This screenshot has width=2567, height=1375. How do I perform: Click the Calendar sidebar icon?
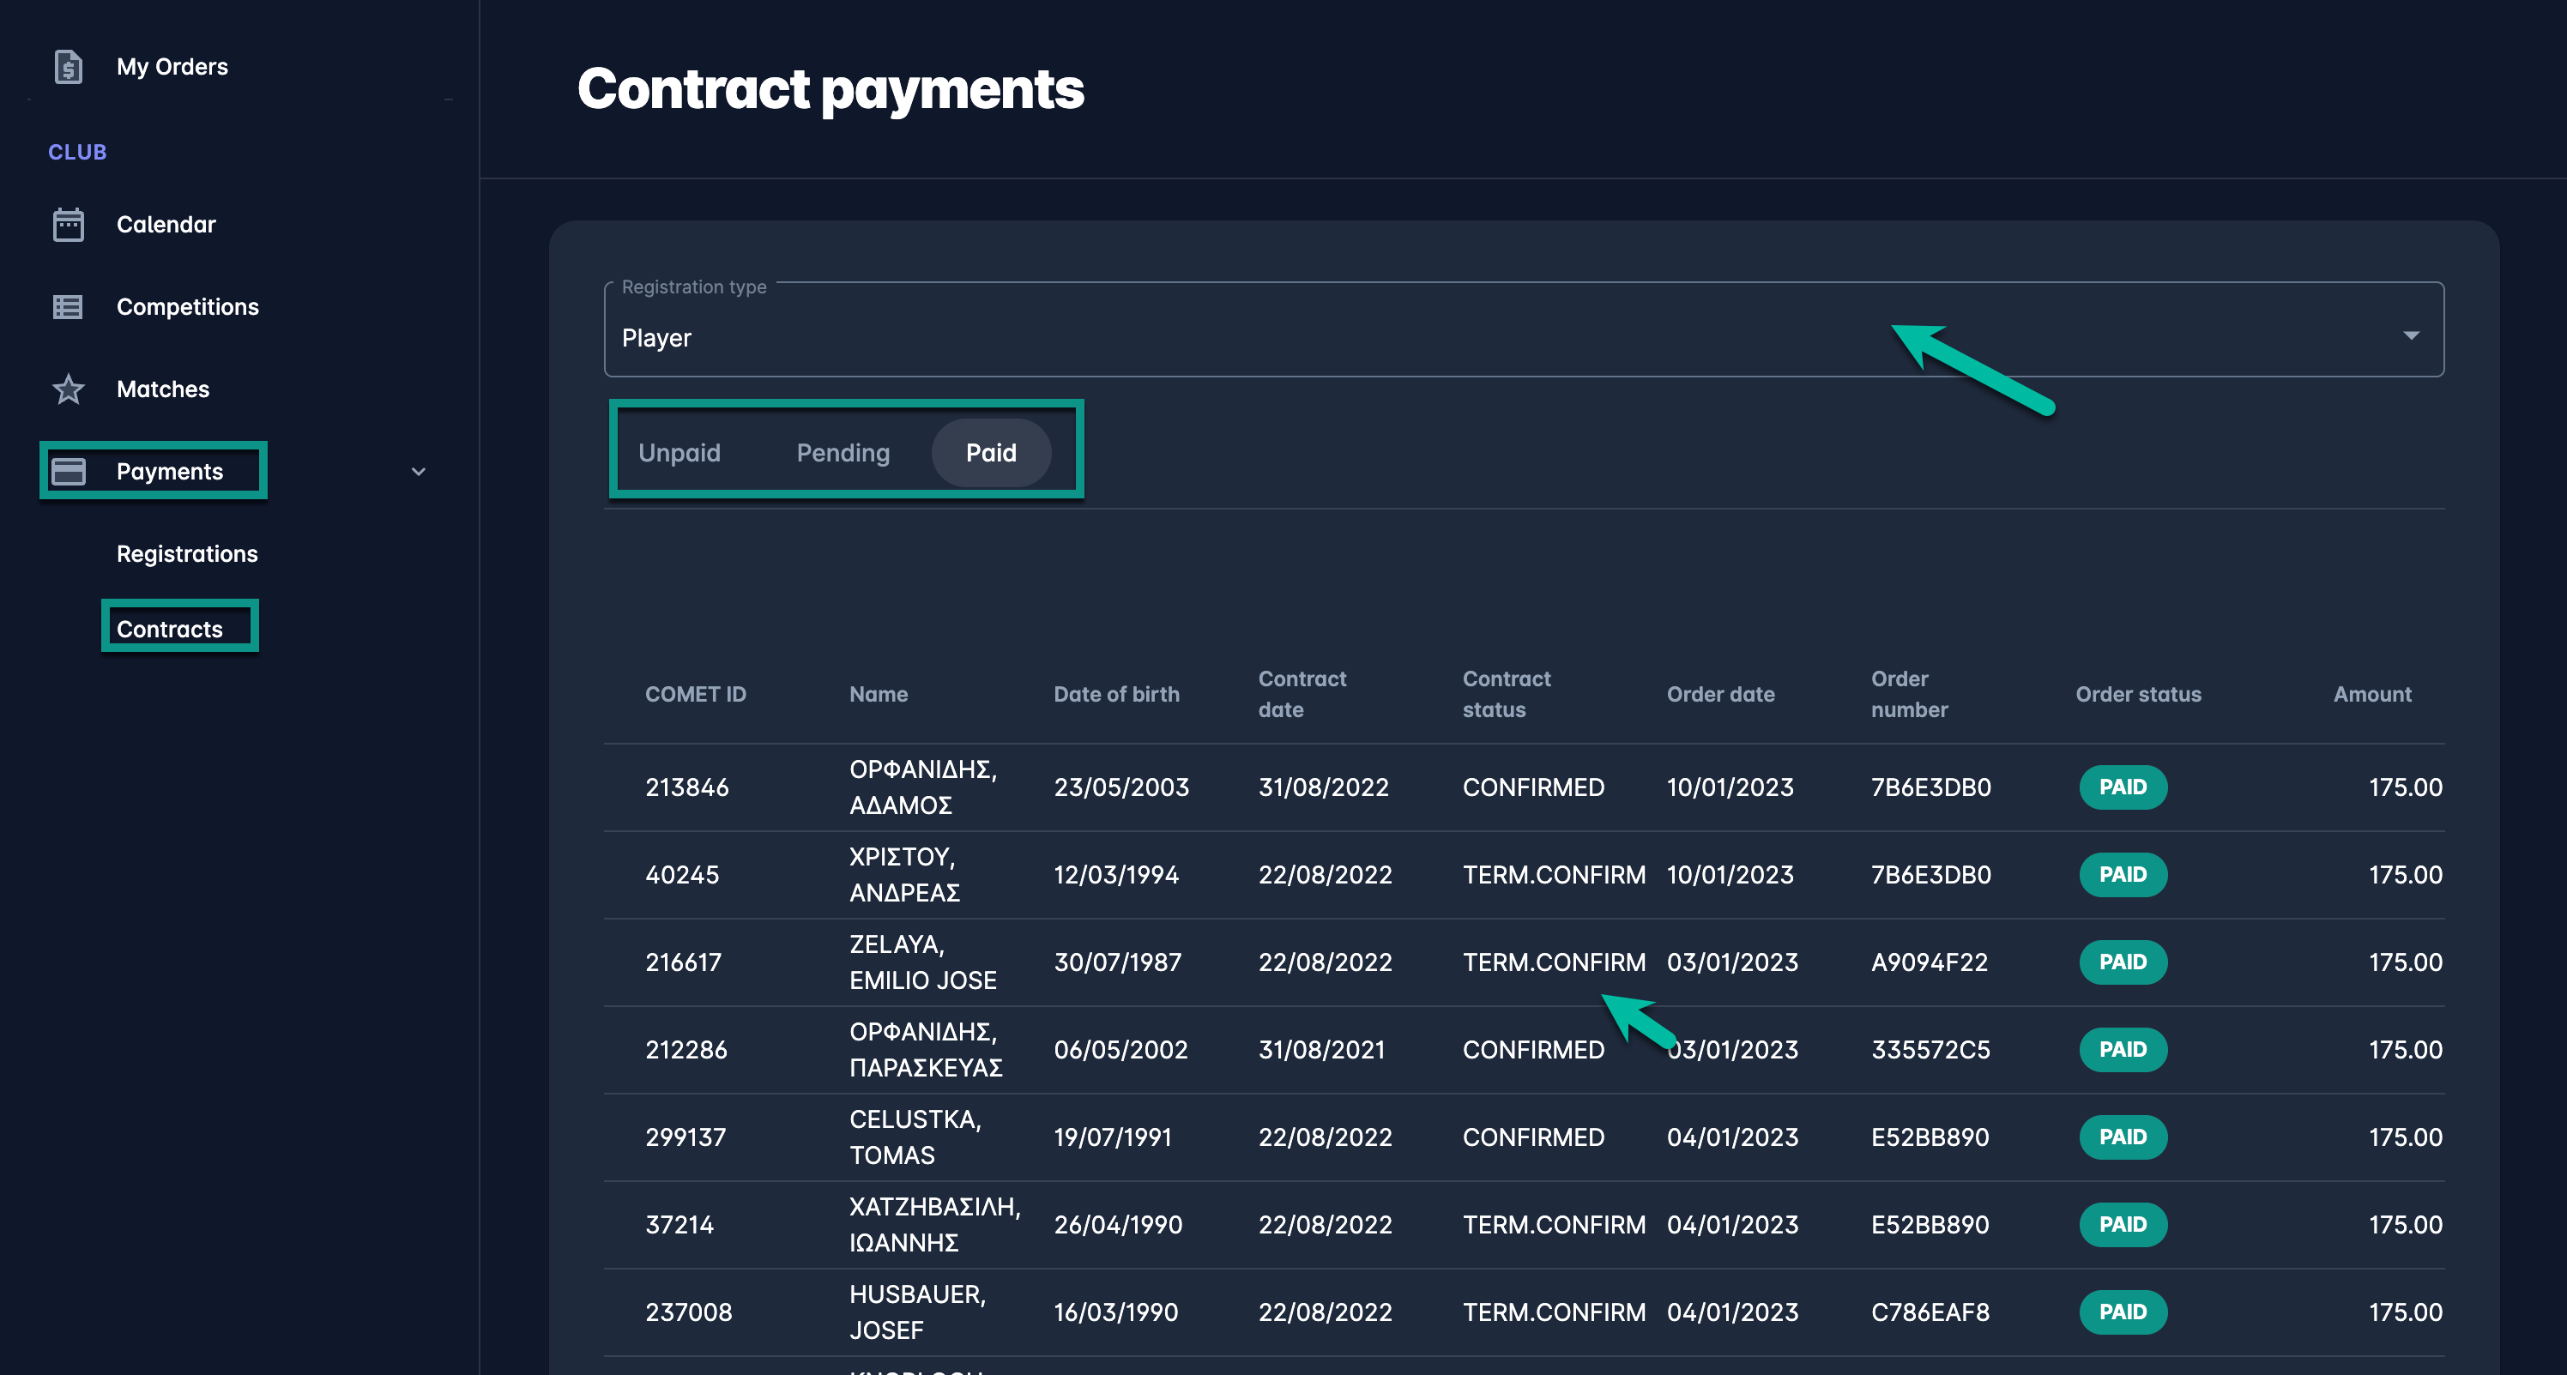click(68, 224)
